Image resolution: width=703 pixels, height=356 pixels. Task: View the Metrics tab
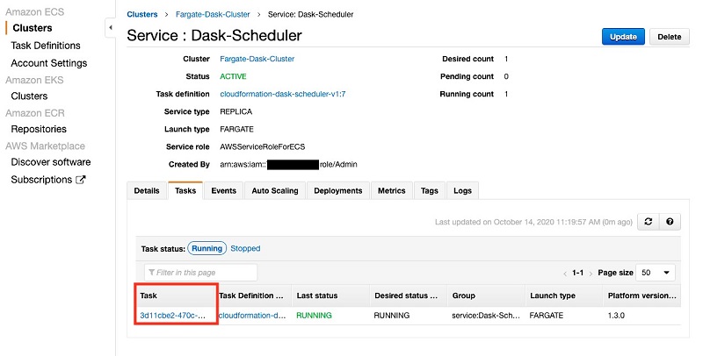(391, 190)
